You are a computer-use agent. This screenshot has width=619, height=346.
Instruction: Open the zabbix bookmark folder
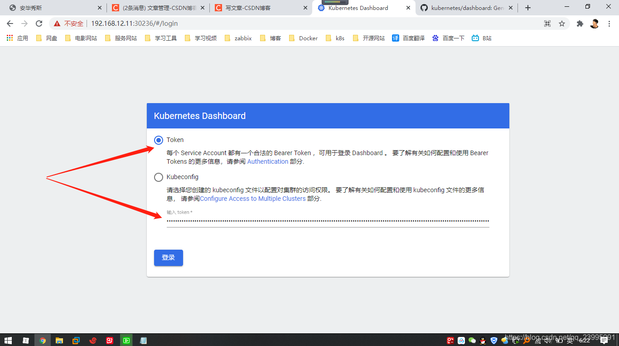pyautogui.click(x=238, y=38)
